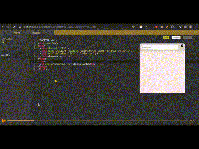Click the browser forward arrow
This screenshot has width=199, height=149.
[8, 27]
